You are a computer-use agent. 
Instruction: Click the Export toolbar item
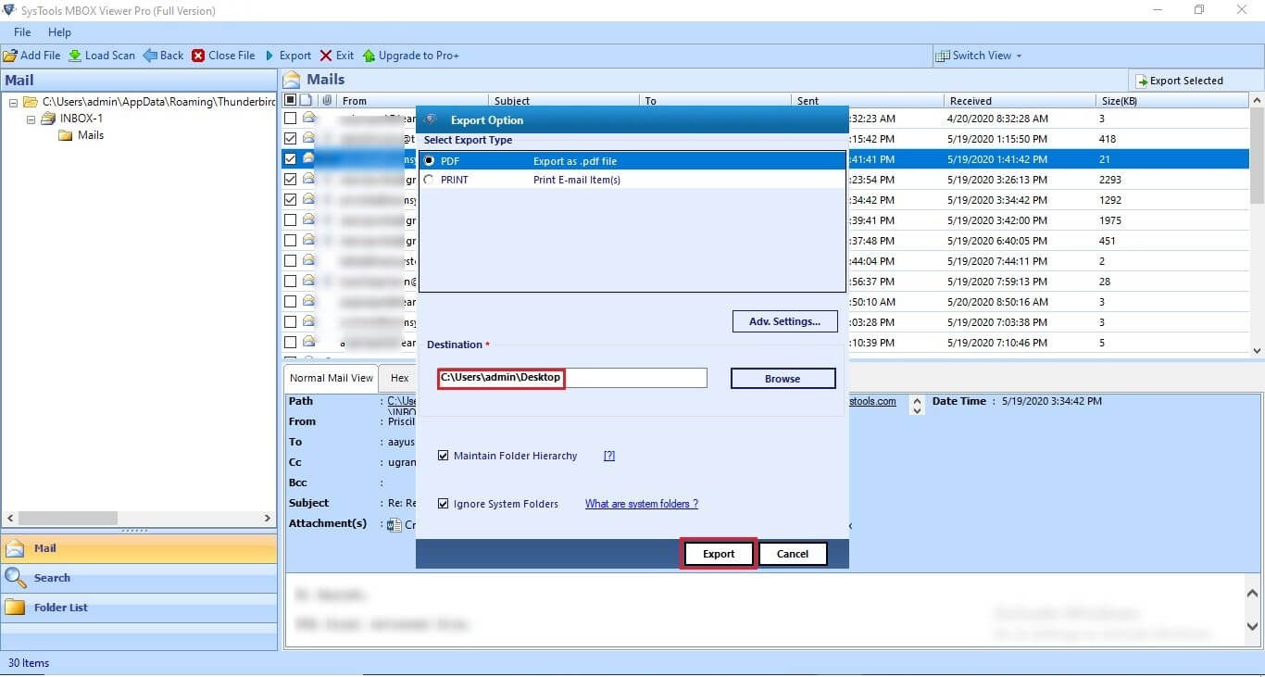tap(288, 56)
